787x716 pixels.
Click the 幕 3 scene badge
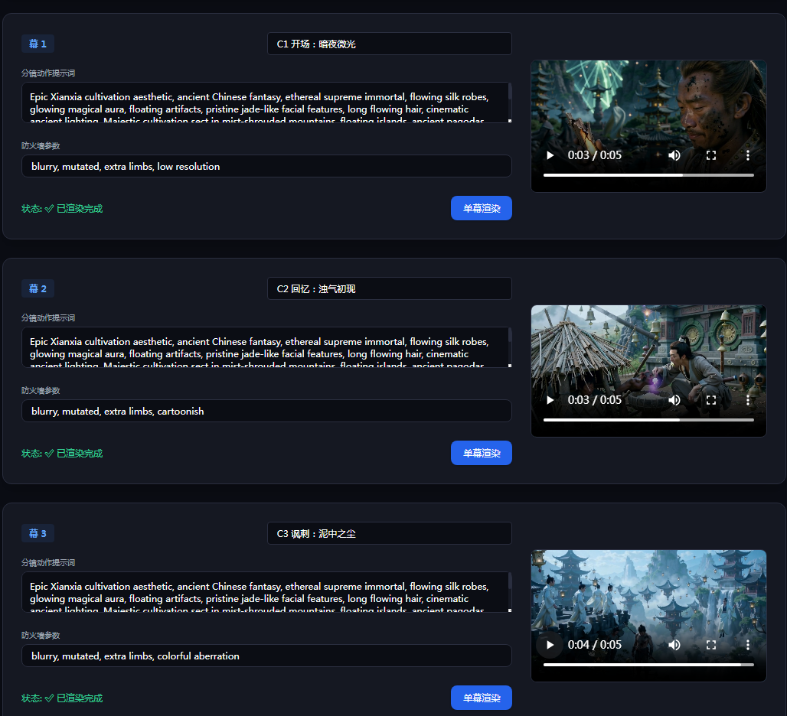(x=38, y=533)
